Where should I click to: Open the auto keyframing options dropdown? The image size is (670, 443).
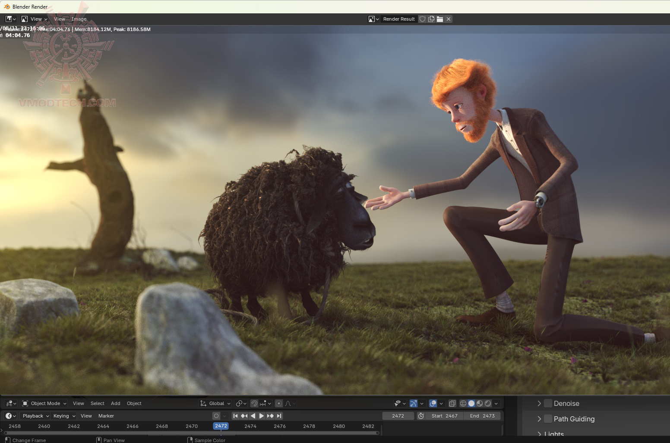point(224,416)
